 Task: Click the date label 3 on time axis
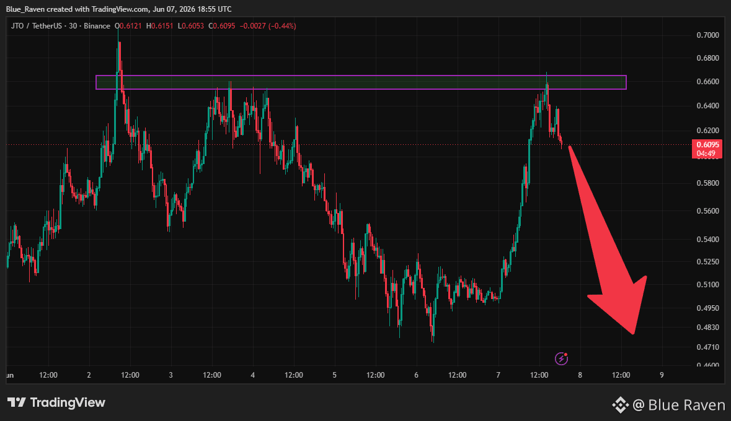(171, 375)
